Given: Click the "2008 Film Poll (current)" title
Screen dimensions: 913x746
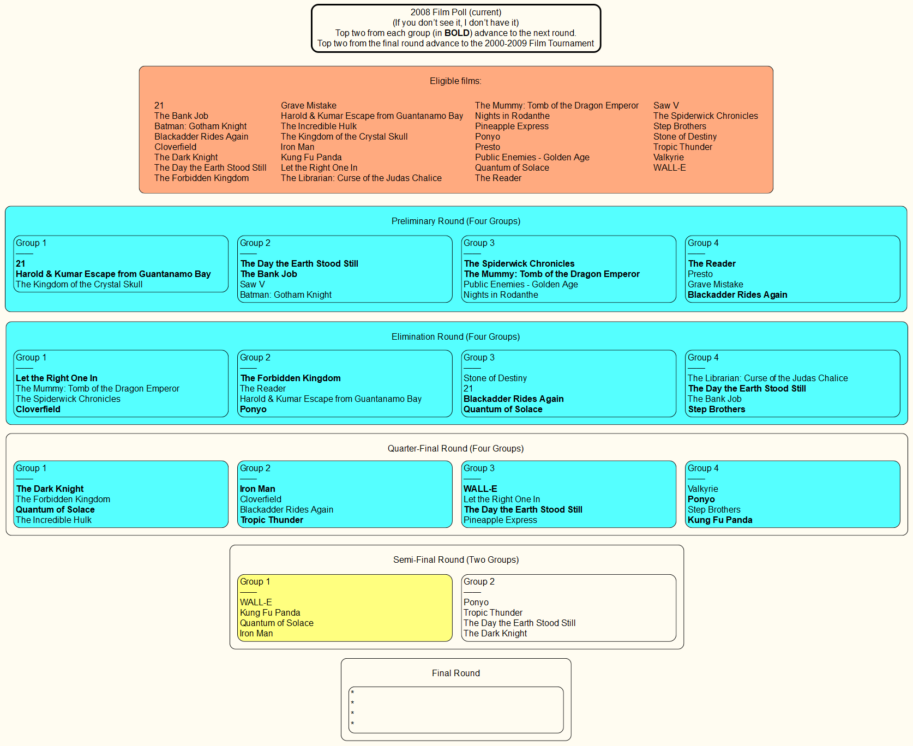Looking at the screenshot, I should [x=455, y=13].
